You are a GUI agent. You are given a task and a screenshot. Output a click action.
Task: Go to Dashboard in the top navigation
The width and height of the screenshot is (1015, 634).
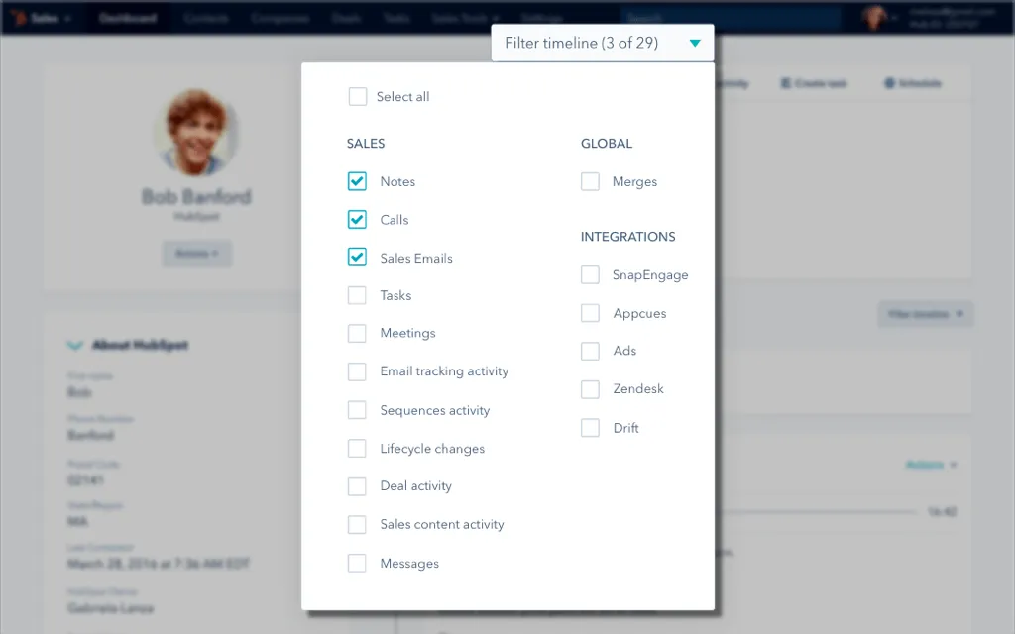point(128,18)
